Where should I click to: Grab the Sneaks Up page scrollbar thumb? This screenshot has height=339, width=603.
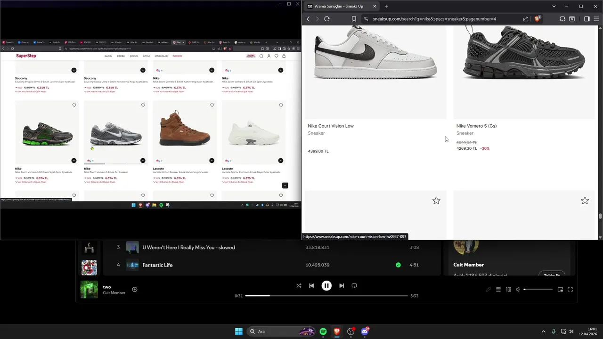pos(600,217)
